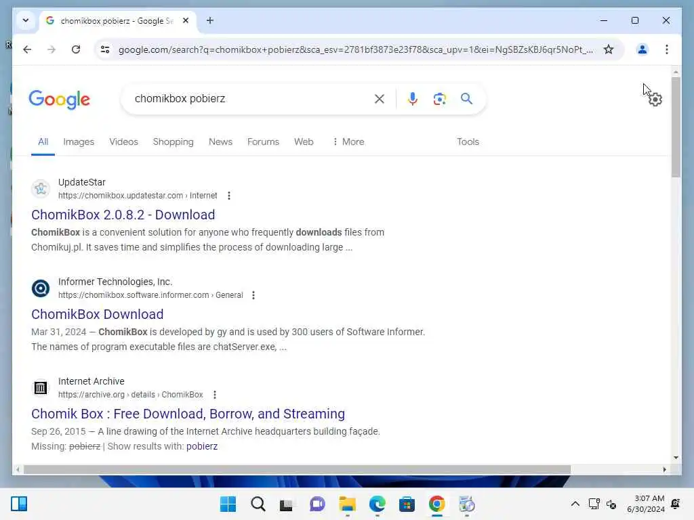The width and height of the screenshot is (694, 520).
Task: Open a new browser tab
Action: pos(210,20)
